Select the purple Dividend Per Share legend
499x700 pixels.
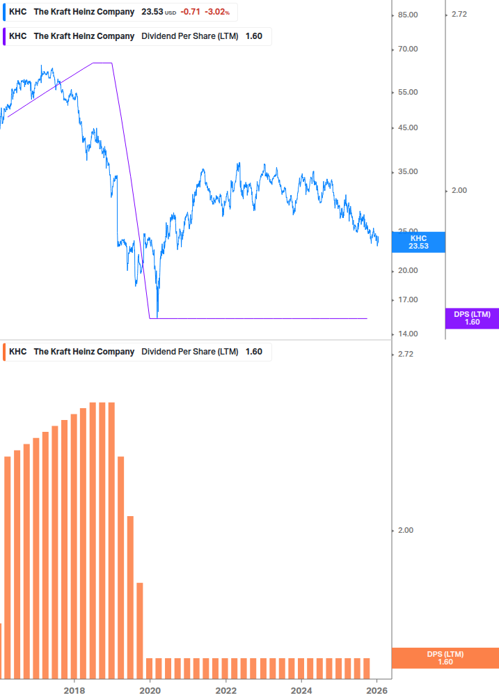tap(136, 36)
